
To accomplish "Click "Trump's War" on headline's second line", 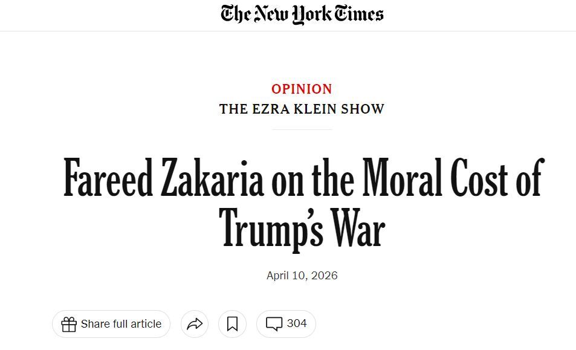I will 302,227.
